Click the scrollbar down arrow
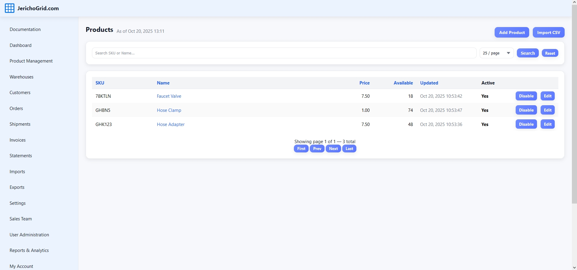Screen dimensions: 577x270 click(574, 267)
